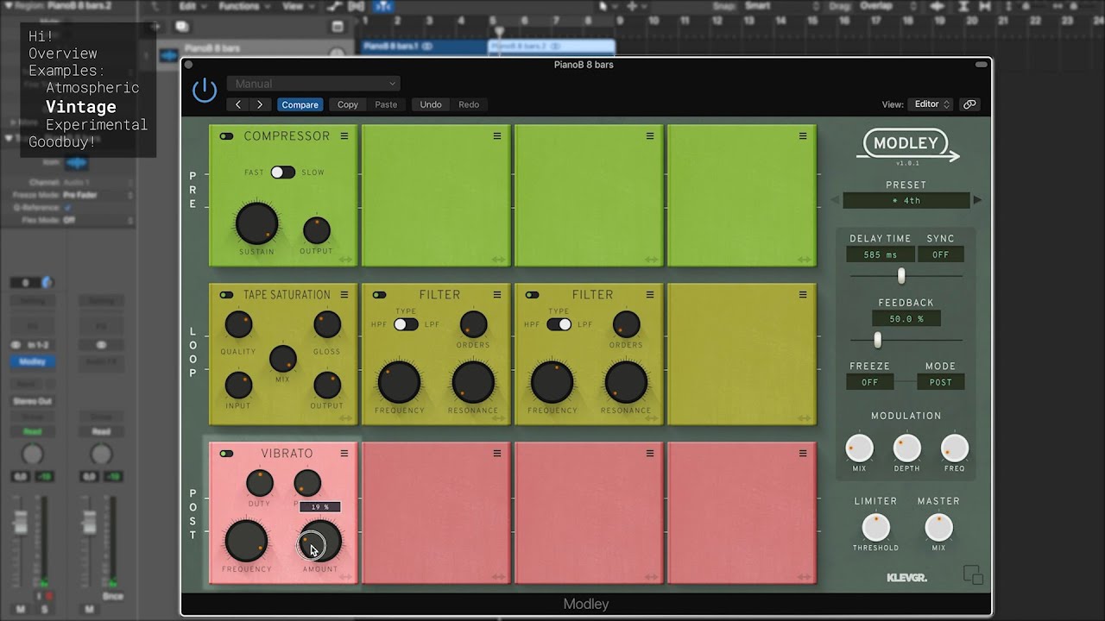Image resolution: width=1105 pixels, height=621 pixels.
Task: Click the Tape Saturation module's move arrows icon
Action: tap(345, 418)
